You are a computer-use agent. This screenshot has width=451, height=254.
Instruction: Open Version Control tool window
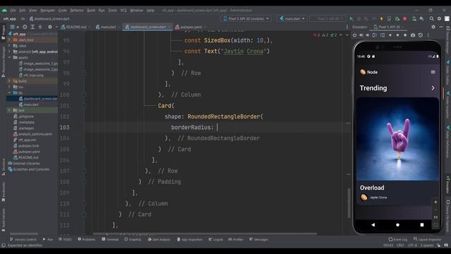[23, 239]
